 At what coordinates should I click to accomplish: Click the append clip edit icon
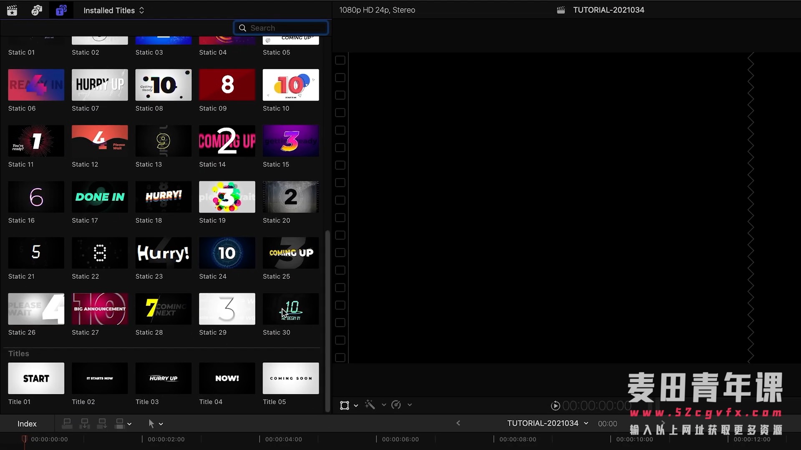pyautogui.click(x=102, y=424)
